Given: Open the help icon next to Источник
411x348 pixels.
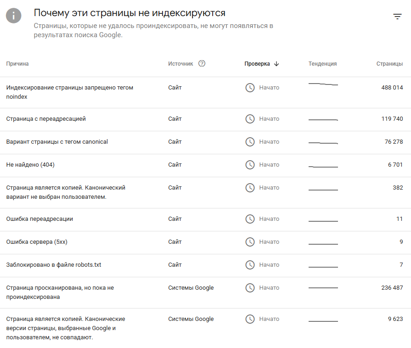Looking at the screenshot, I should [202, 63].
